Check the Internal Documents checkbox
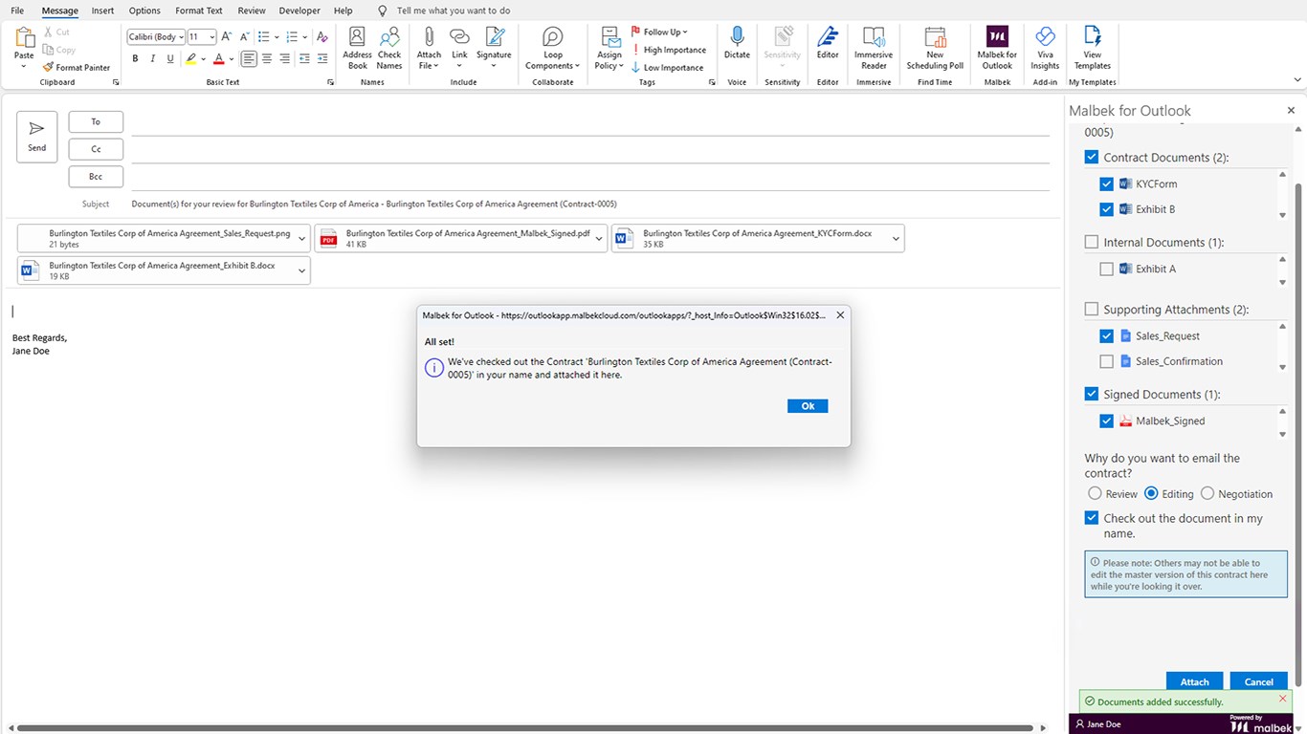 click(x=1091, y=242)
